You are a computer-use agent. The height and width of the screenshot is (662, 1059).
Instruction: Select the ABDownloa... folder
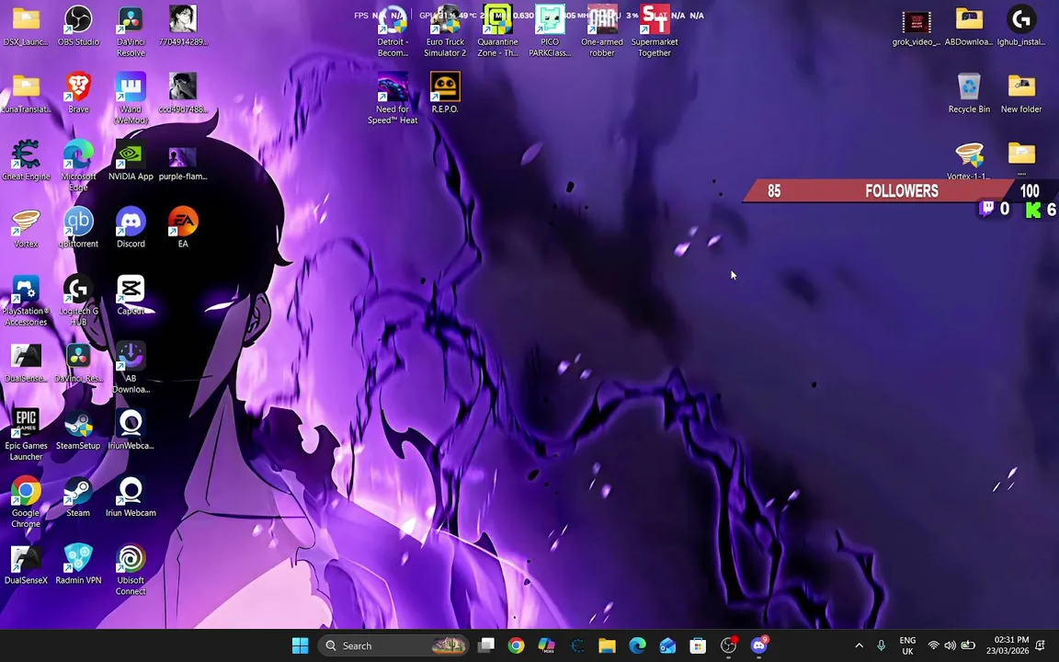pyautogui.click(x=969, y=27)
